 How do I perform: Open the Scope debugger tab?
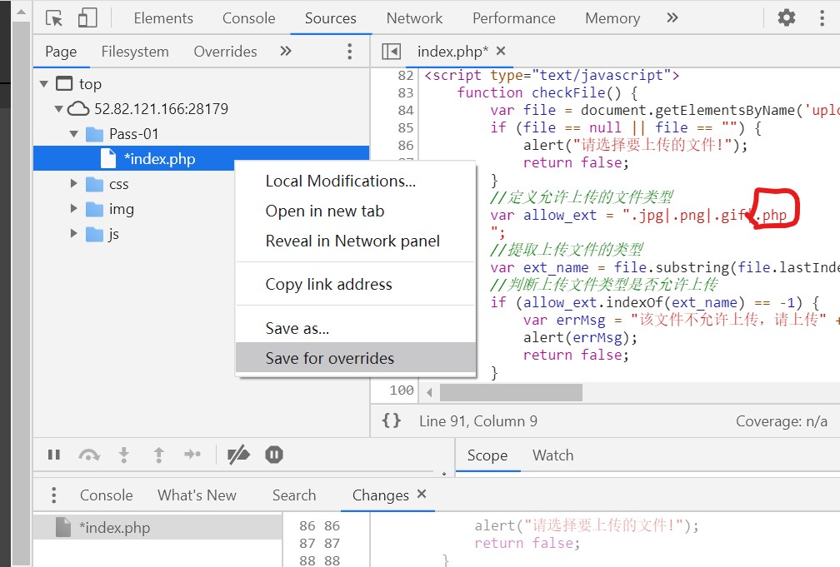[487, 455]
